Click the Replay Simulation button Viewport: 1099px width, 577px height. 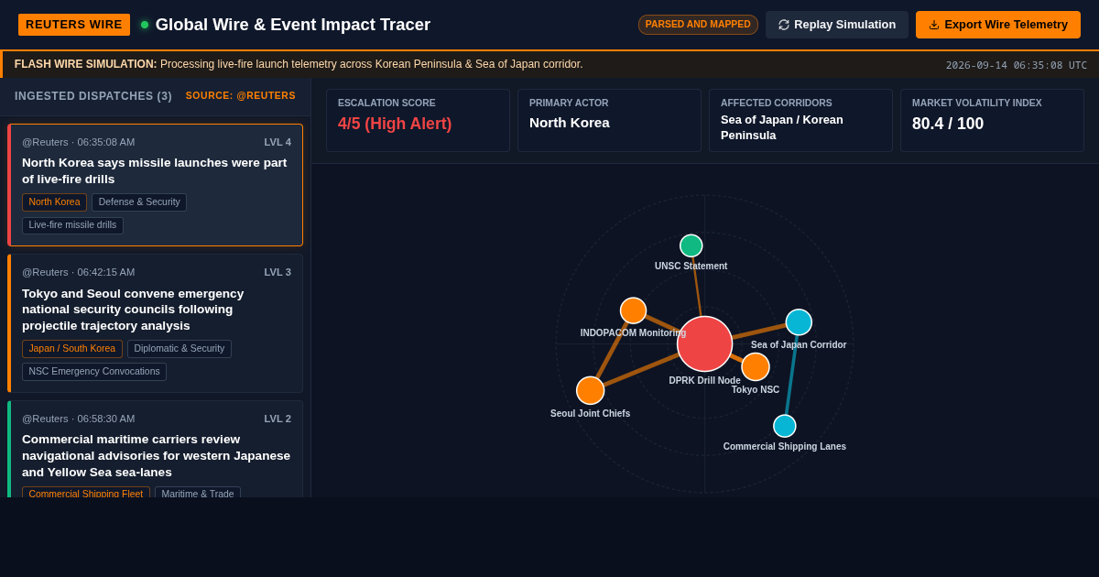837,25
